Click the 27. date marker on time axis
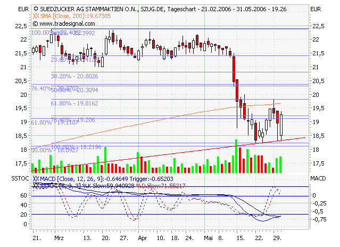340x247 pixels. point(124,238)
